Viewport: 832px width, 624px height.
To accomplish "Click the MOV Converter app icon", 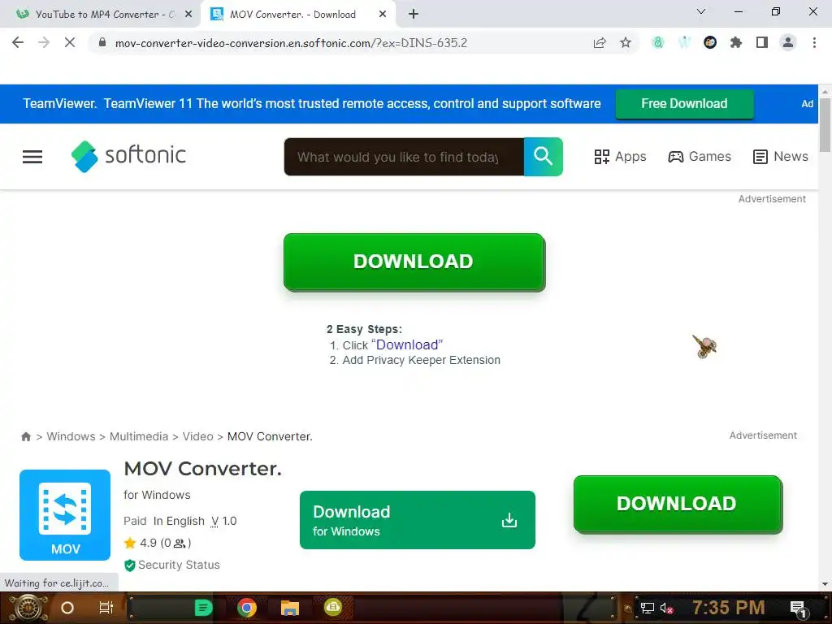I will pyautogui.click(x=65, y=514).
